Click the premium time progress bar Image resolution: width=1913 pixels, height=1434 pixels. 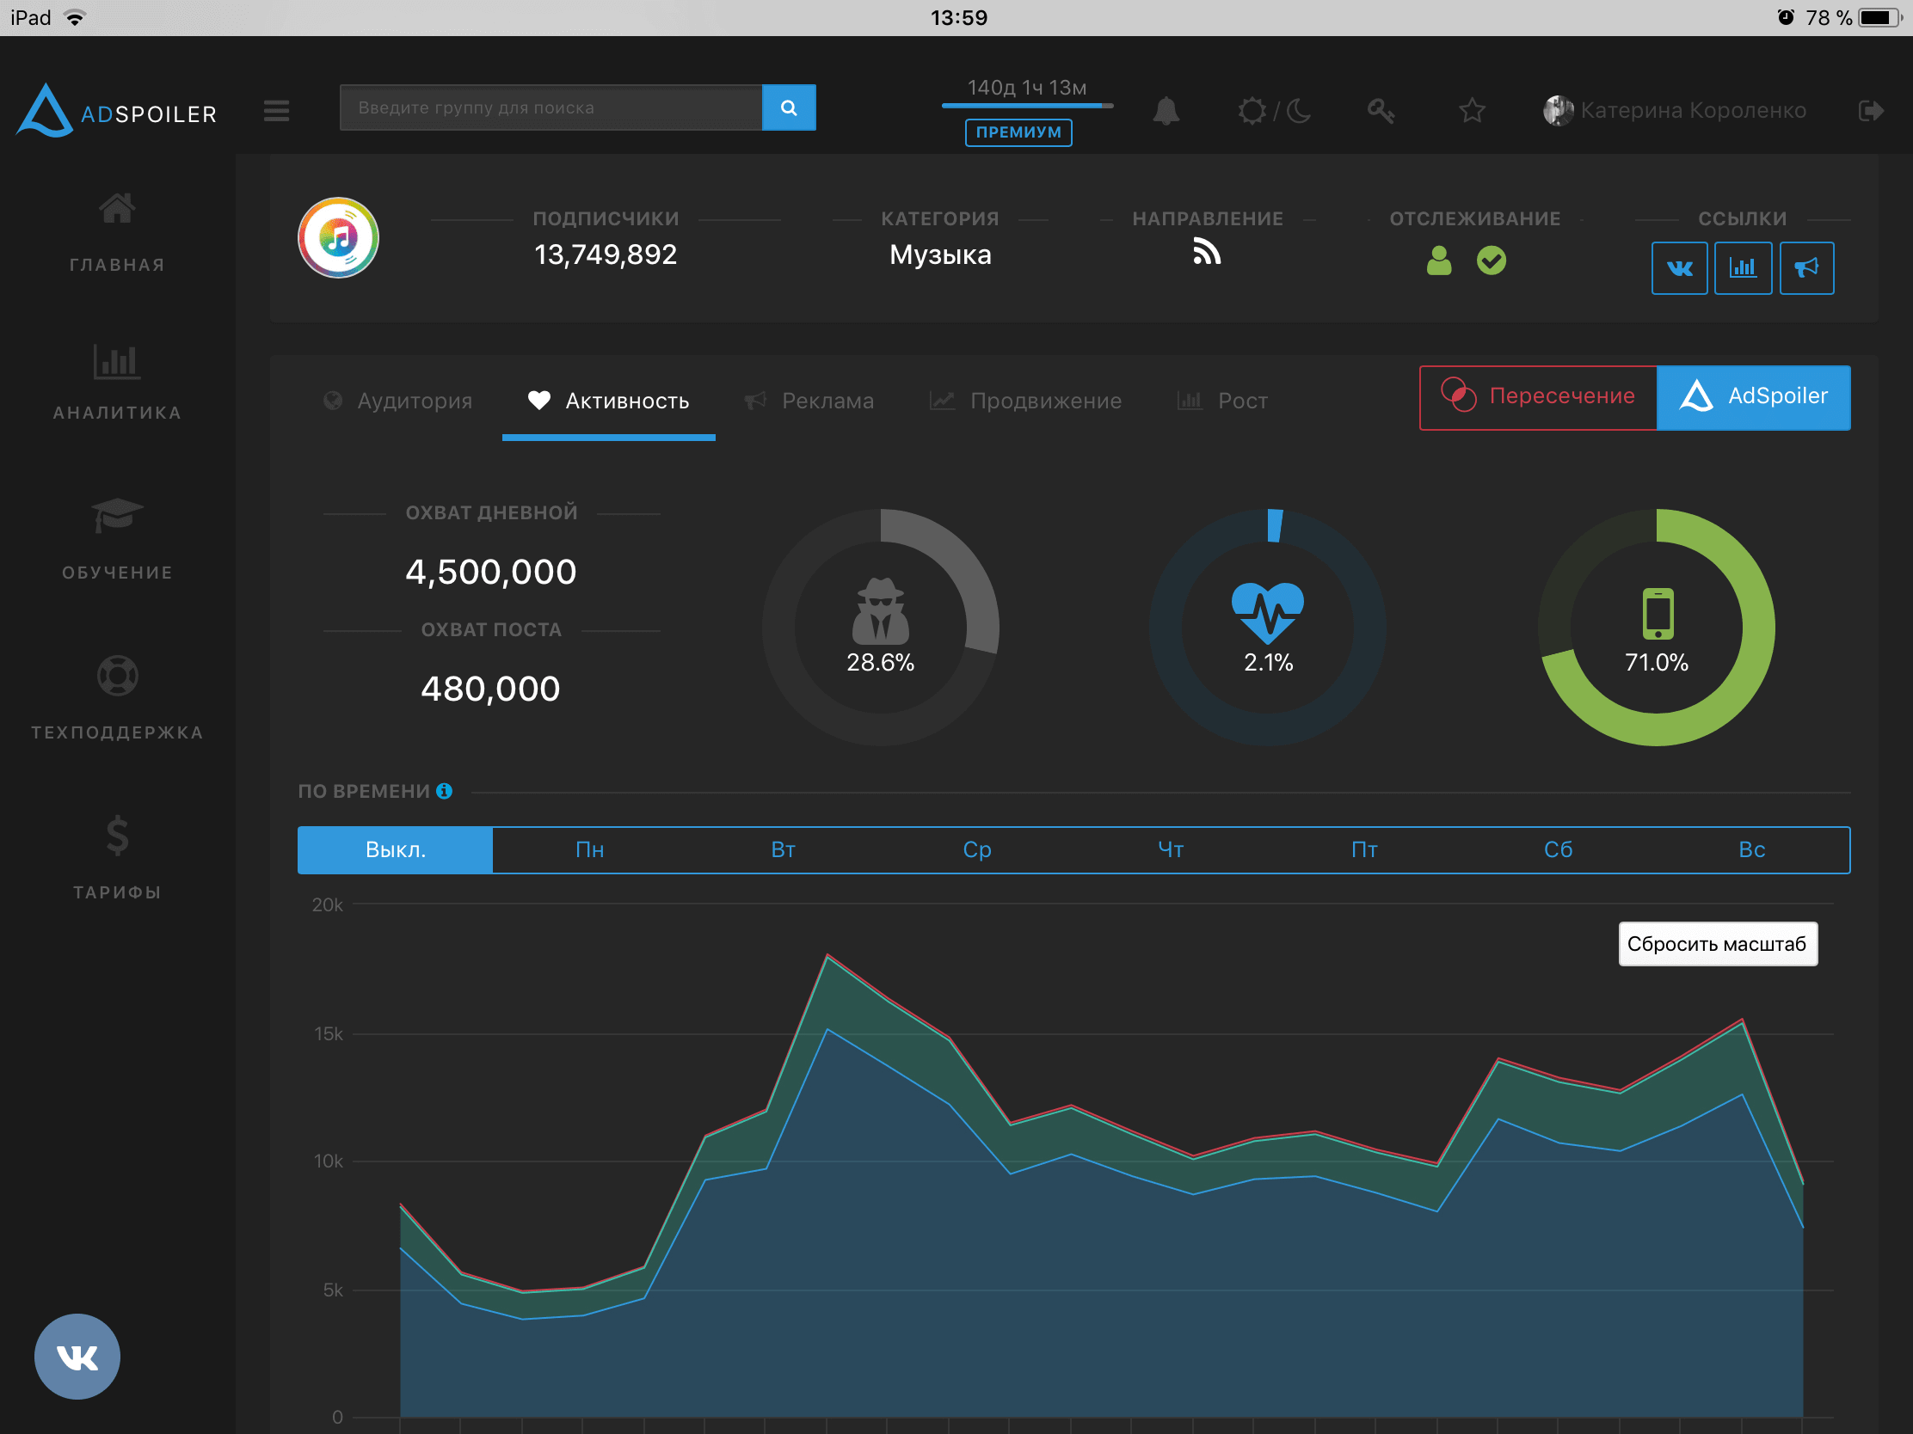tap(1026, 106)
